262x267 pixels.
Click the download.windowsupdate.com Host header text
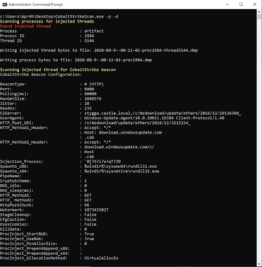(x=130, y=132)
